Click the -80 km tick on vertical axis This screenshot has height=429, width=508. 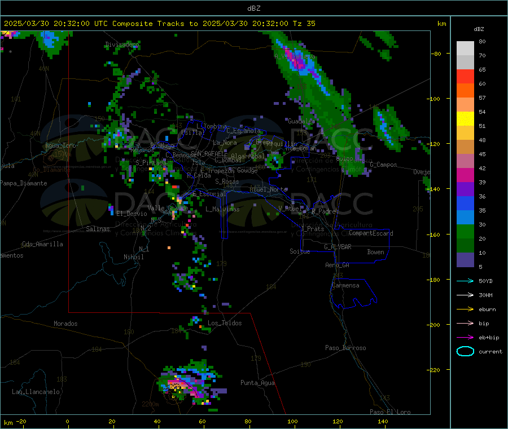click(435, 54)
